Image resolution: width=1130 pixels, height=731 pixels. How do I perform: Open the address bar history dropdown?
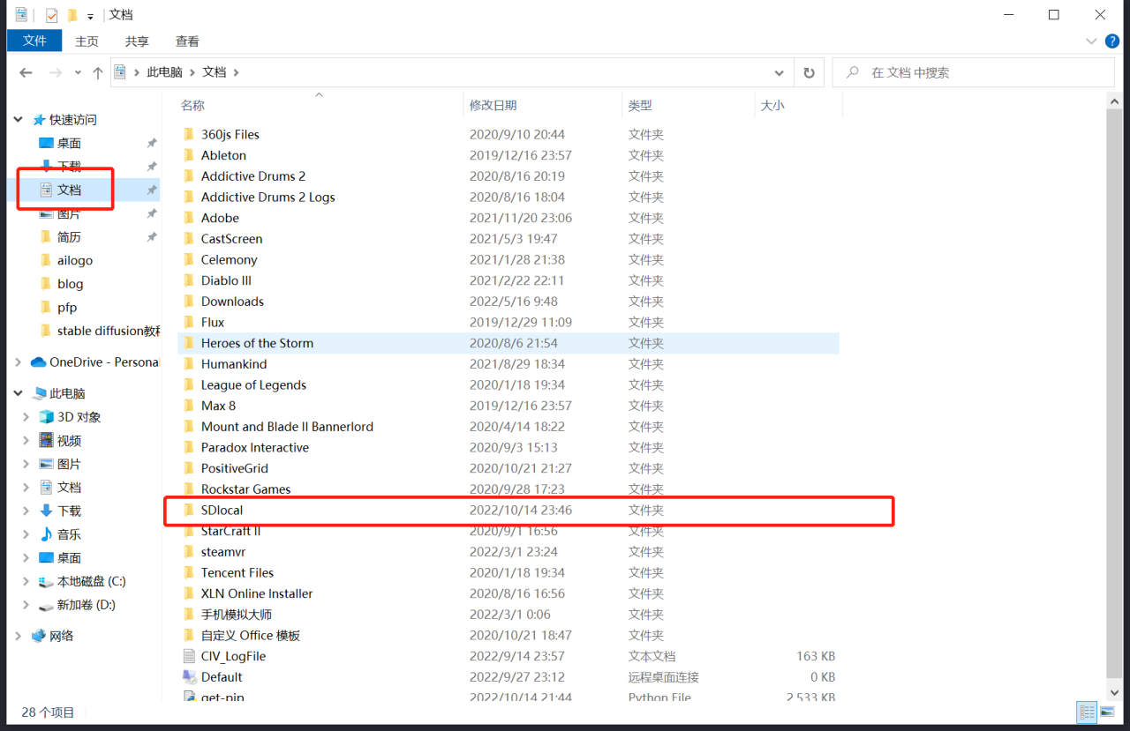[x=779, y=72]
